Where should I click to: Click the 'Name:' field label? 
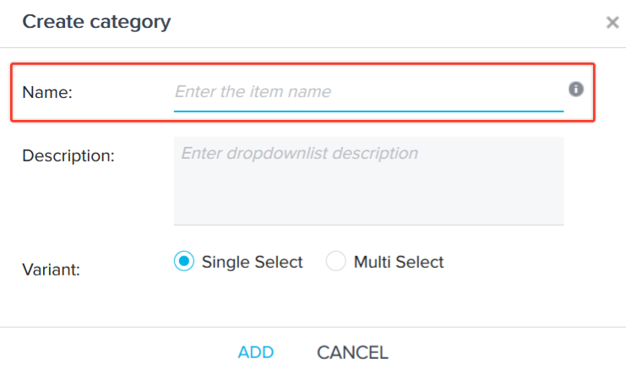(47, 92)
